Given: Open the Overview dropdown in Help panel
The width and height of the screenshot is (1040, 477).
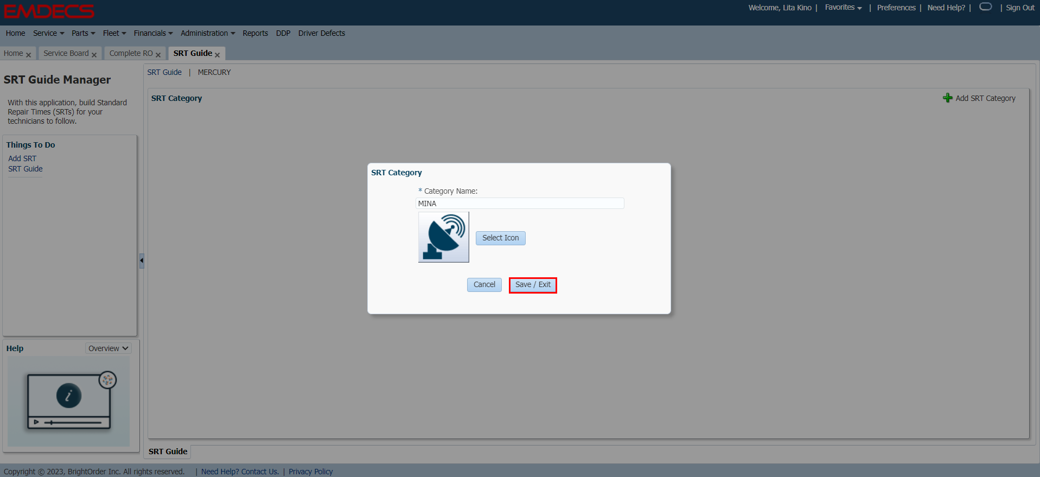Looking at the screenshot, I should coord(108,348).
